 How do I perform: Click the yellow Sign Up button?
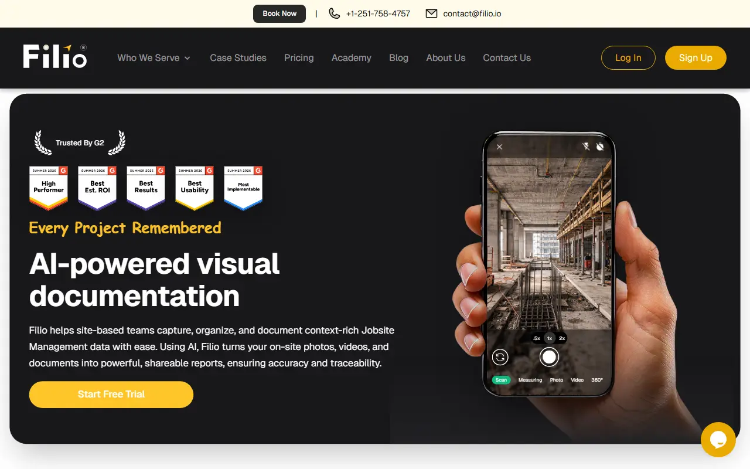pos(696,57)
